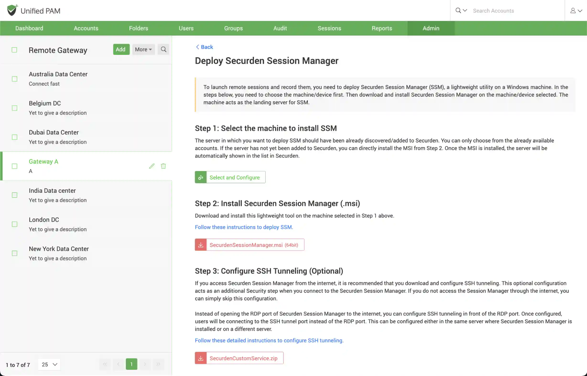Select the India Data center gateway
Image resolution: width=587 pixels, height=376 pixels.
[x=86, y=195]
